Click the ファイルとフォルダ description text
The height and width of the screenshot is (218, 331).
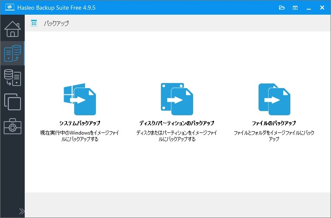[x=274, y=136]
